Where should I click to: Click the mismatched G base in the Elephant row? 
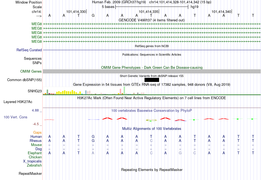tap(180, 153)
